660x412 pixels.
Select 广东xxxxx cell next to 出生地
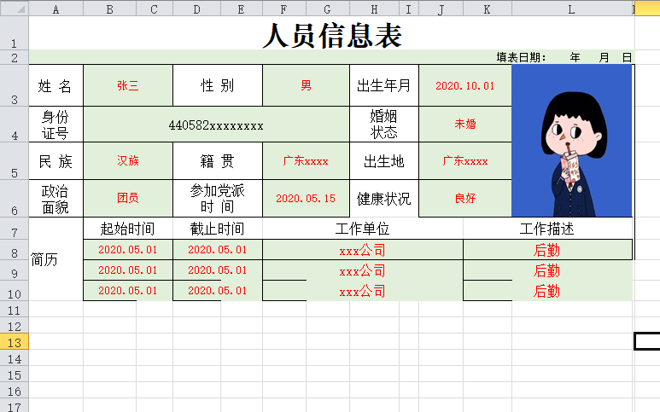pos(465,161)
